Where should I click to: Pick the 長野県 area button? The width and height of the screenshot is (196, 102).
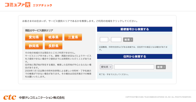(53, 46)
